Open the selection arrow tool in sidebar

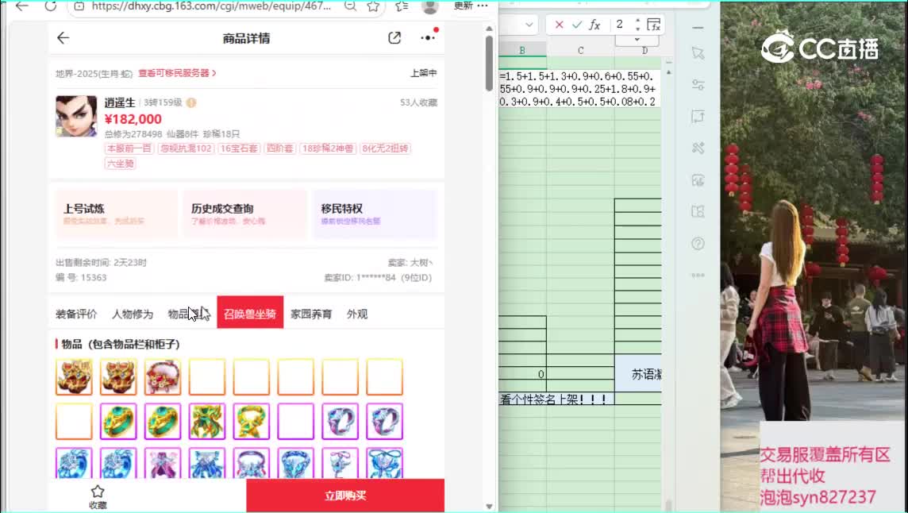(698, 53)
